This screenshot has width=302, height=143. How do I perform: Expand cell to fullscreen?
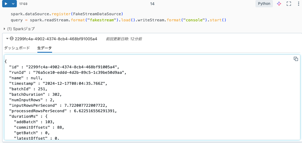click(x=289, y=4)
